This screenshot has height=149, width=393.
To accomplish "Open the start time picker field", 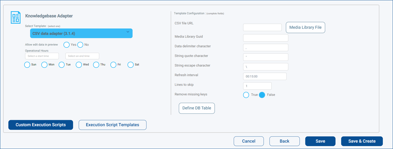I will [42, 56].
